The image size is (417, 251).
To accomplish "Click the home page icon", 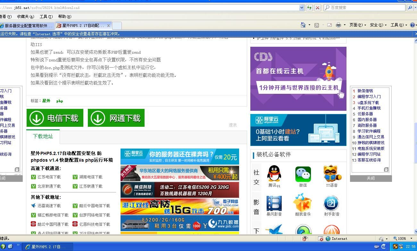I will 303,25.
